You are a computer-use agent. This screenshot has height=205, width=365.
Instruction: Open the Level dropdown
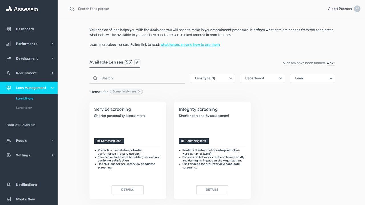pos(313,78)
